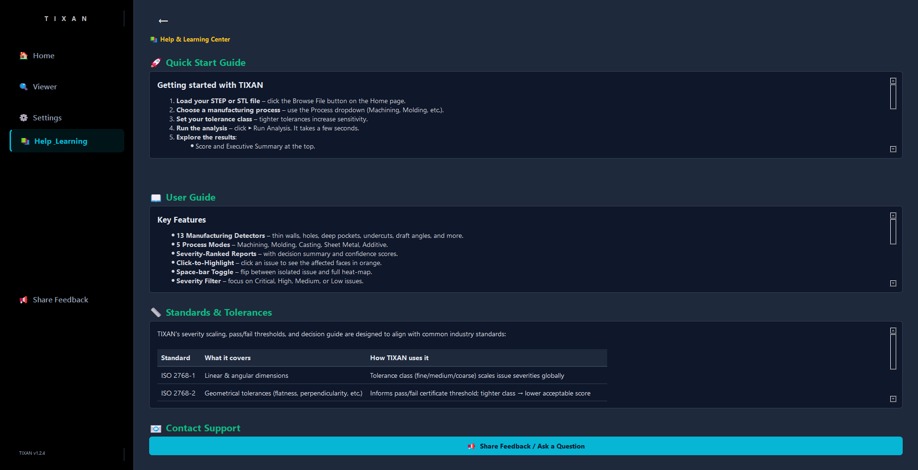
Task: Select the Help _Learning sidebar item
Action: coord(67,141)
